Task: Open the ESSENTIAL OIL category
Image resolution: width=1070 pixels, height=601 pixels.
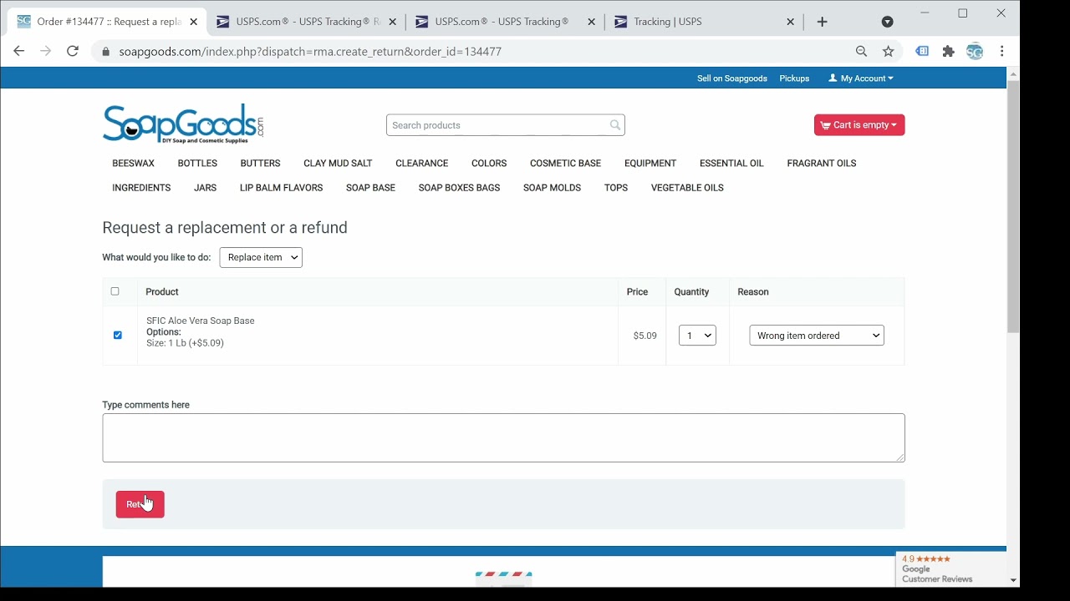Action: (x=731, y=164)
